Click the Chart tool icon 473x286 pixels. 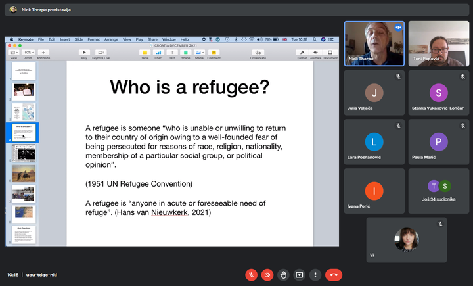[158, 52]
